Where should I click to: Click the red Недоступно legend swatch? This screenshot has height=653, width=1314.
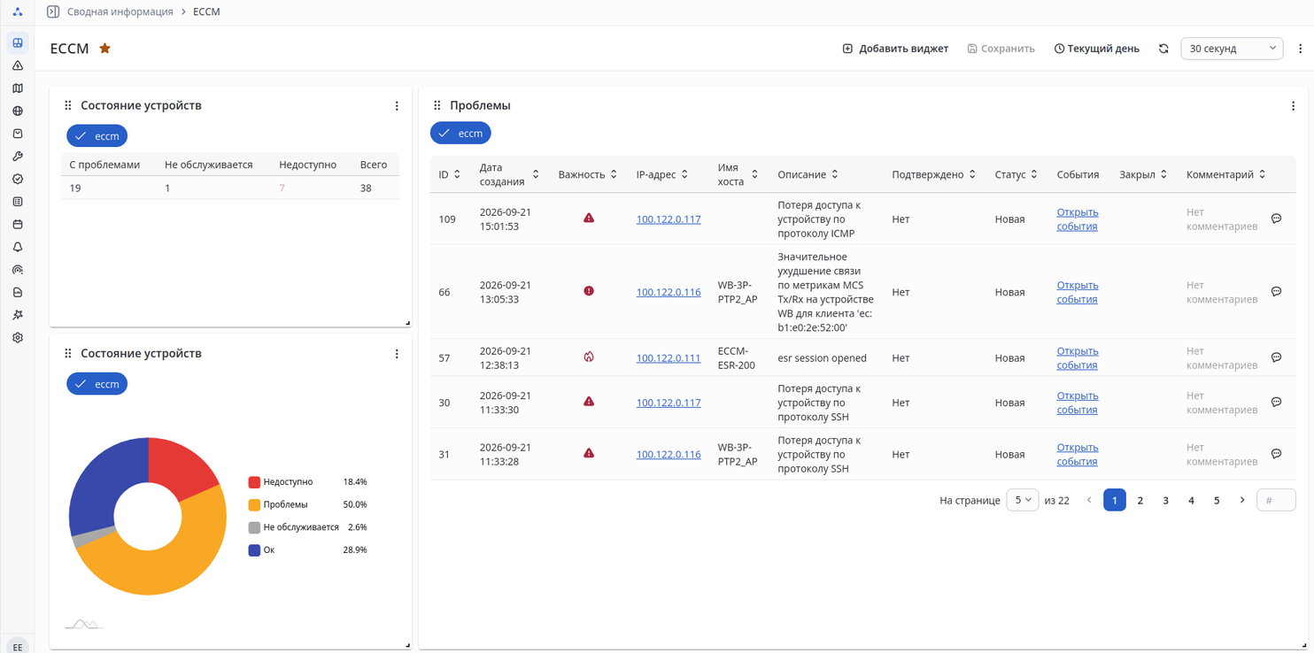[x=254, y=482]
